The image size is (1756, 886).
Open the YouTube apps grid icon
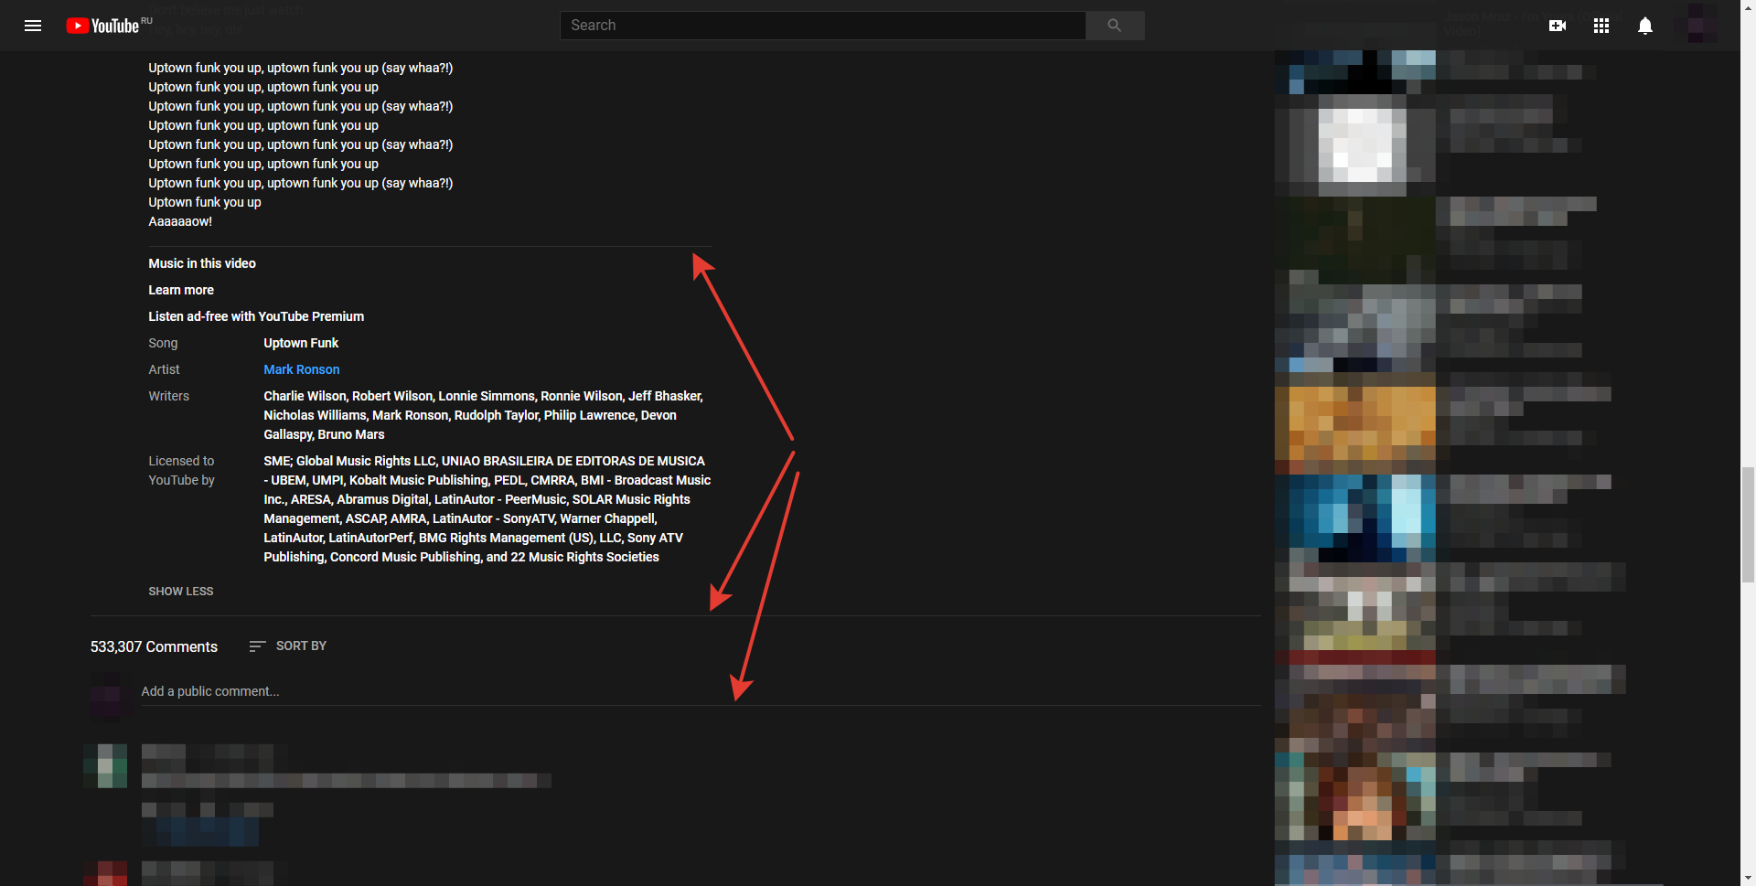click(x=1601, y=26)
